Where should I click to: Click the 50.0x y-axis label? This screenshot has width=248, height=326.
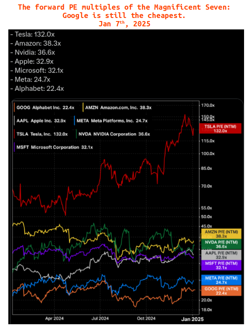207,217
